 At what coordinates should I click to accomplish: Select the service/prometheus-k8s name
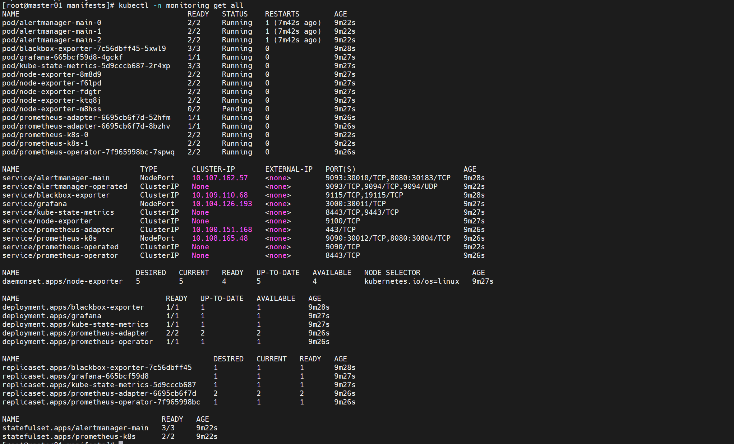[50, 238]
